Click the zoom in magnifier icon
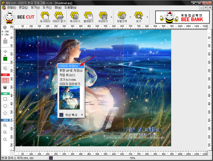 [5, 125]
